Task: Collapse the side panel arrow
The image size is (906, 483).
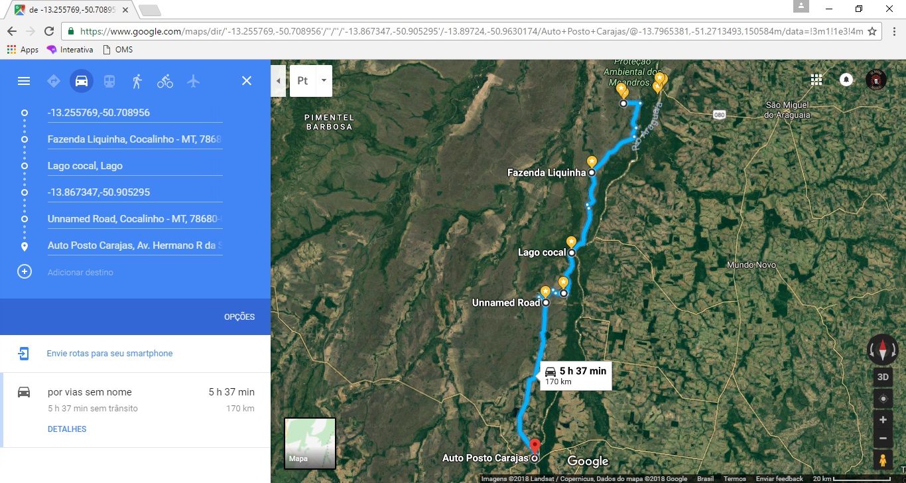Action: pos(278,81)
